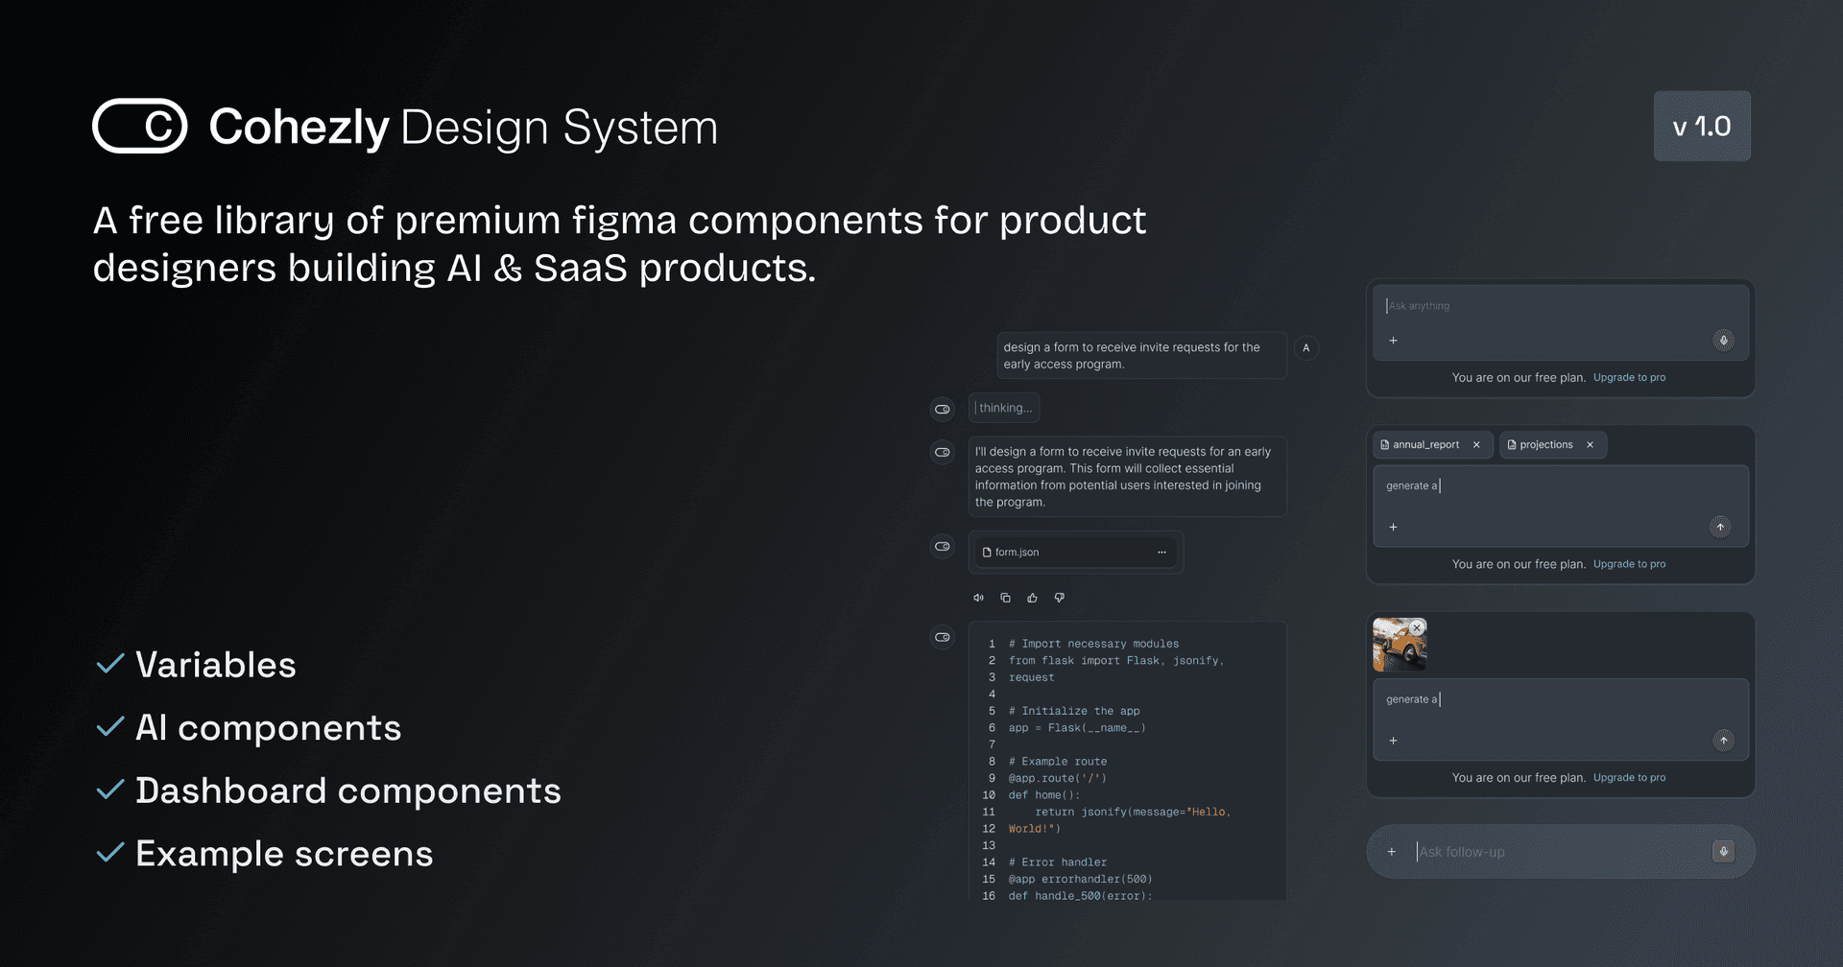Click the file icon on the form.json chip
The height and width of the screenshot is (967, 1843).
(x=987, y=552)
